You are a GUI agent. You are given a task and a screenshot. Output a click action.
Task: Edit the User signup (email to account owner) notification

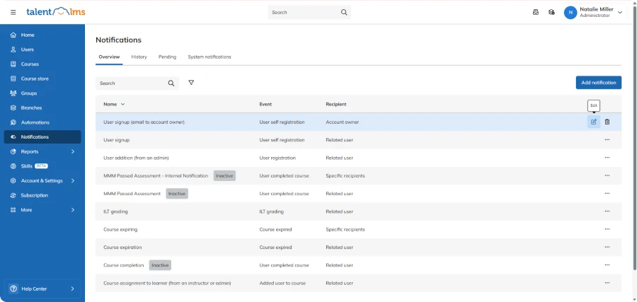pyautogui.click(x=594, y=122)
